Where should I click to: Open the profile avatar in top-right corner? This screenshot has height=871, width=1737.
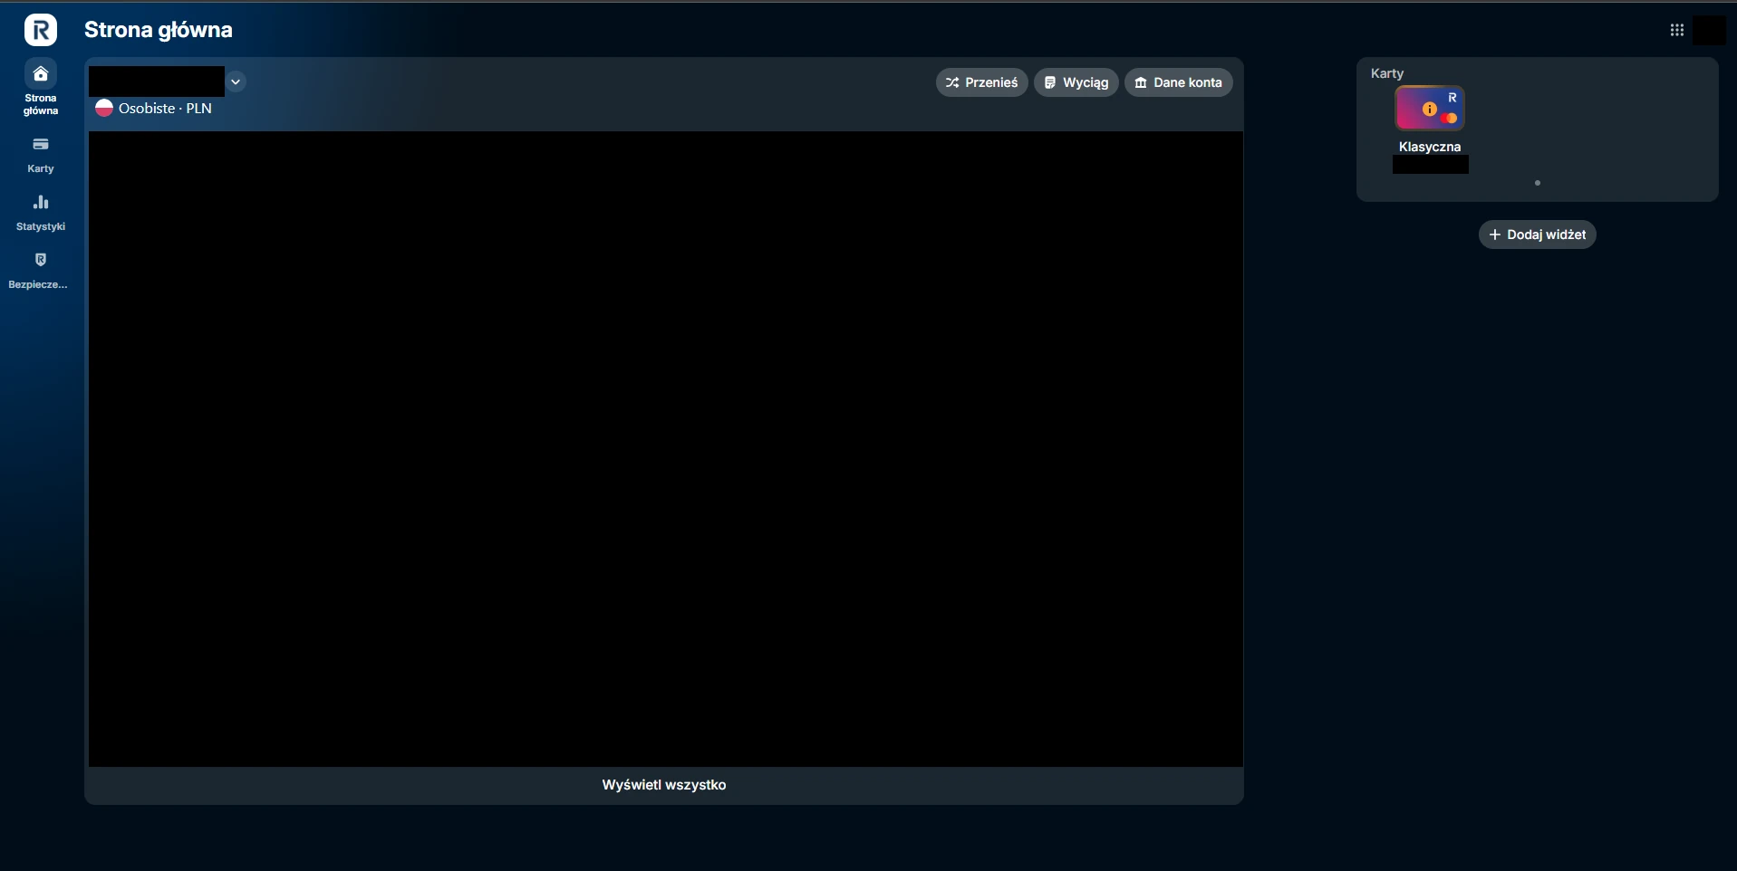click(1710, 30)
